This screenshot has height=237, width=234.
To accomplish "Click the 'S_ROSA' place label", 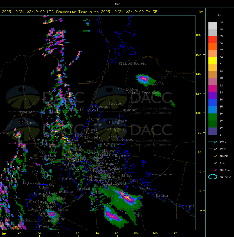I will [134, 181].
